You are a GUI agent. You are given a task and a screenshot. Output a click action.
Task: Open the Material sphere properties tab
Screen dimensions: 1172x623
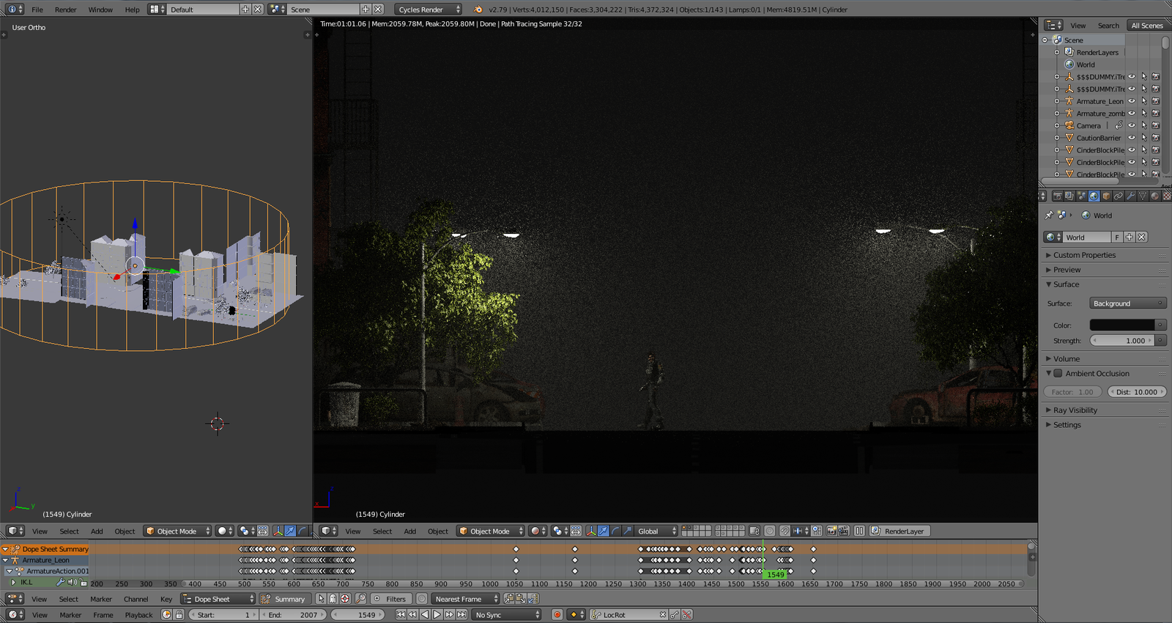pos(1155,196)
